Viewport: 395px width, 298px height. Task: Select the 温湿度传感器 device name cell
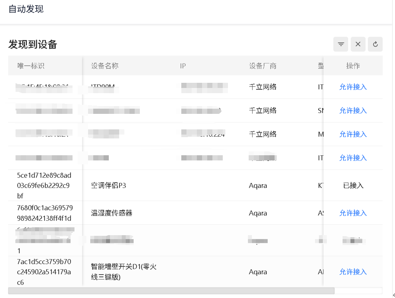tap(111, 213)
